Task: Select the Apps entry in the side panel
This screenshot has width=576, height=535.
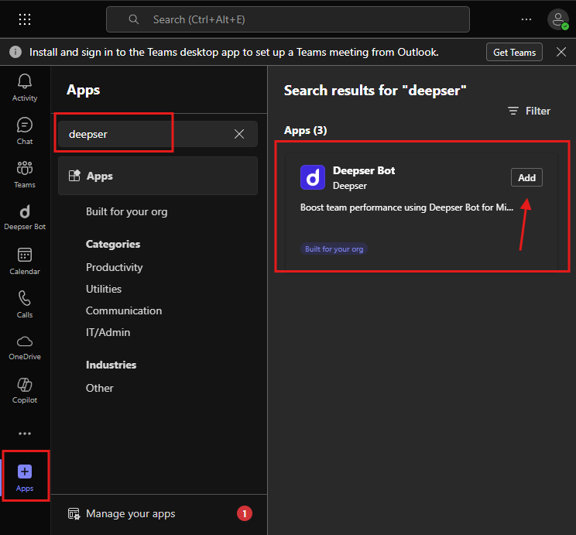Action: 158,176
